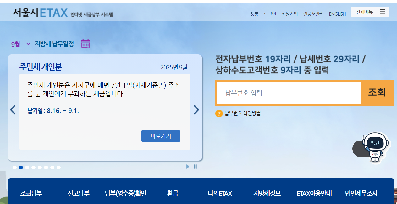The height and width of the screenshot is (204, 397).
Task: Show the previous tax schedule slide
Action: point(13,109)
